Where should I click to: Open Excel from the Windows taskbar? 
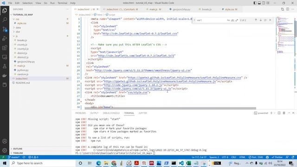[188, 163]
